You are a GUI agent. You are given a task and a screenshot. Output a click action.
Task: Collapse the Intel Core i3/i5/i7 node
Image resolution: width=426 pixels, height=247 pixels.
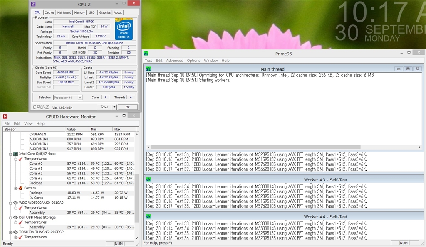(x=10, y=154)
